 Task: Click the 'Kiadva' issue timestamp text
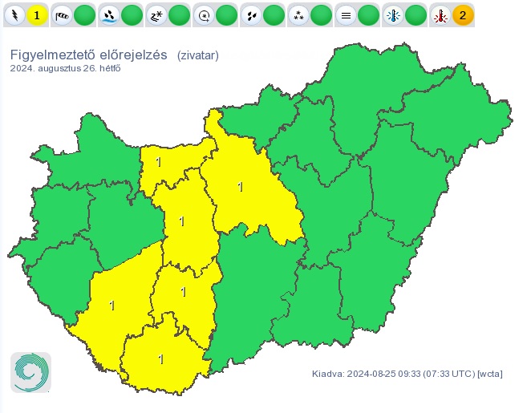407,374
